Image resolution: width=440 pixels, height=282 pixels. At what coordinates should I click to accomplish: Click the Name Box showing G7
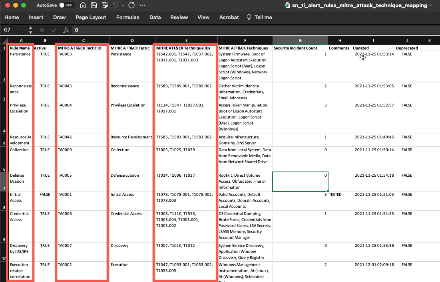(x=15, y=30)
